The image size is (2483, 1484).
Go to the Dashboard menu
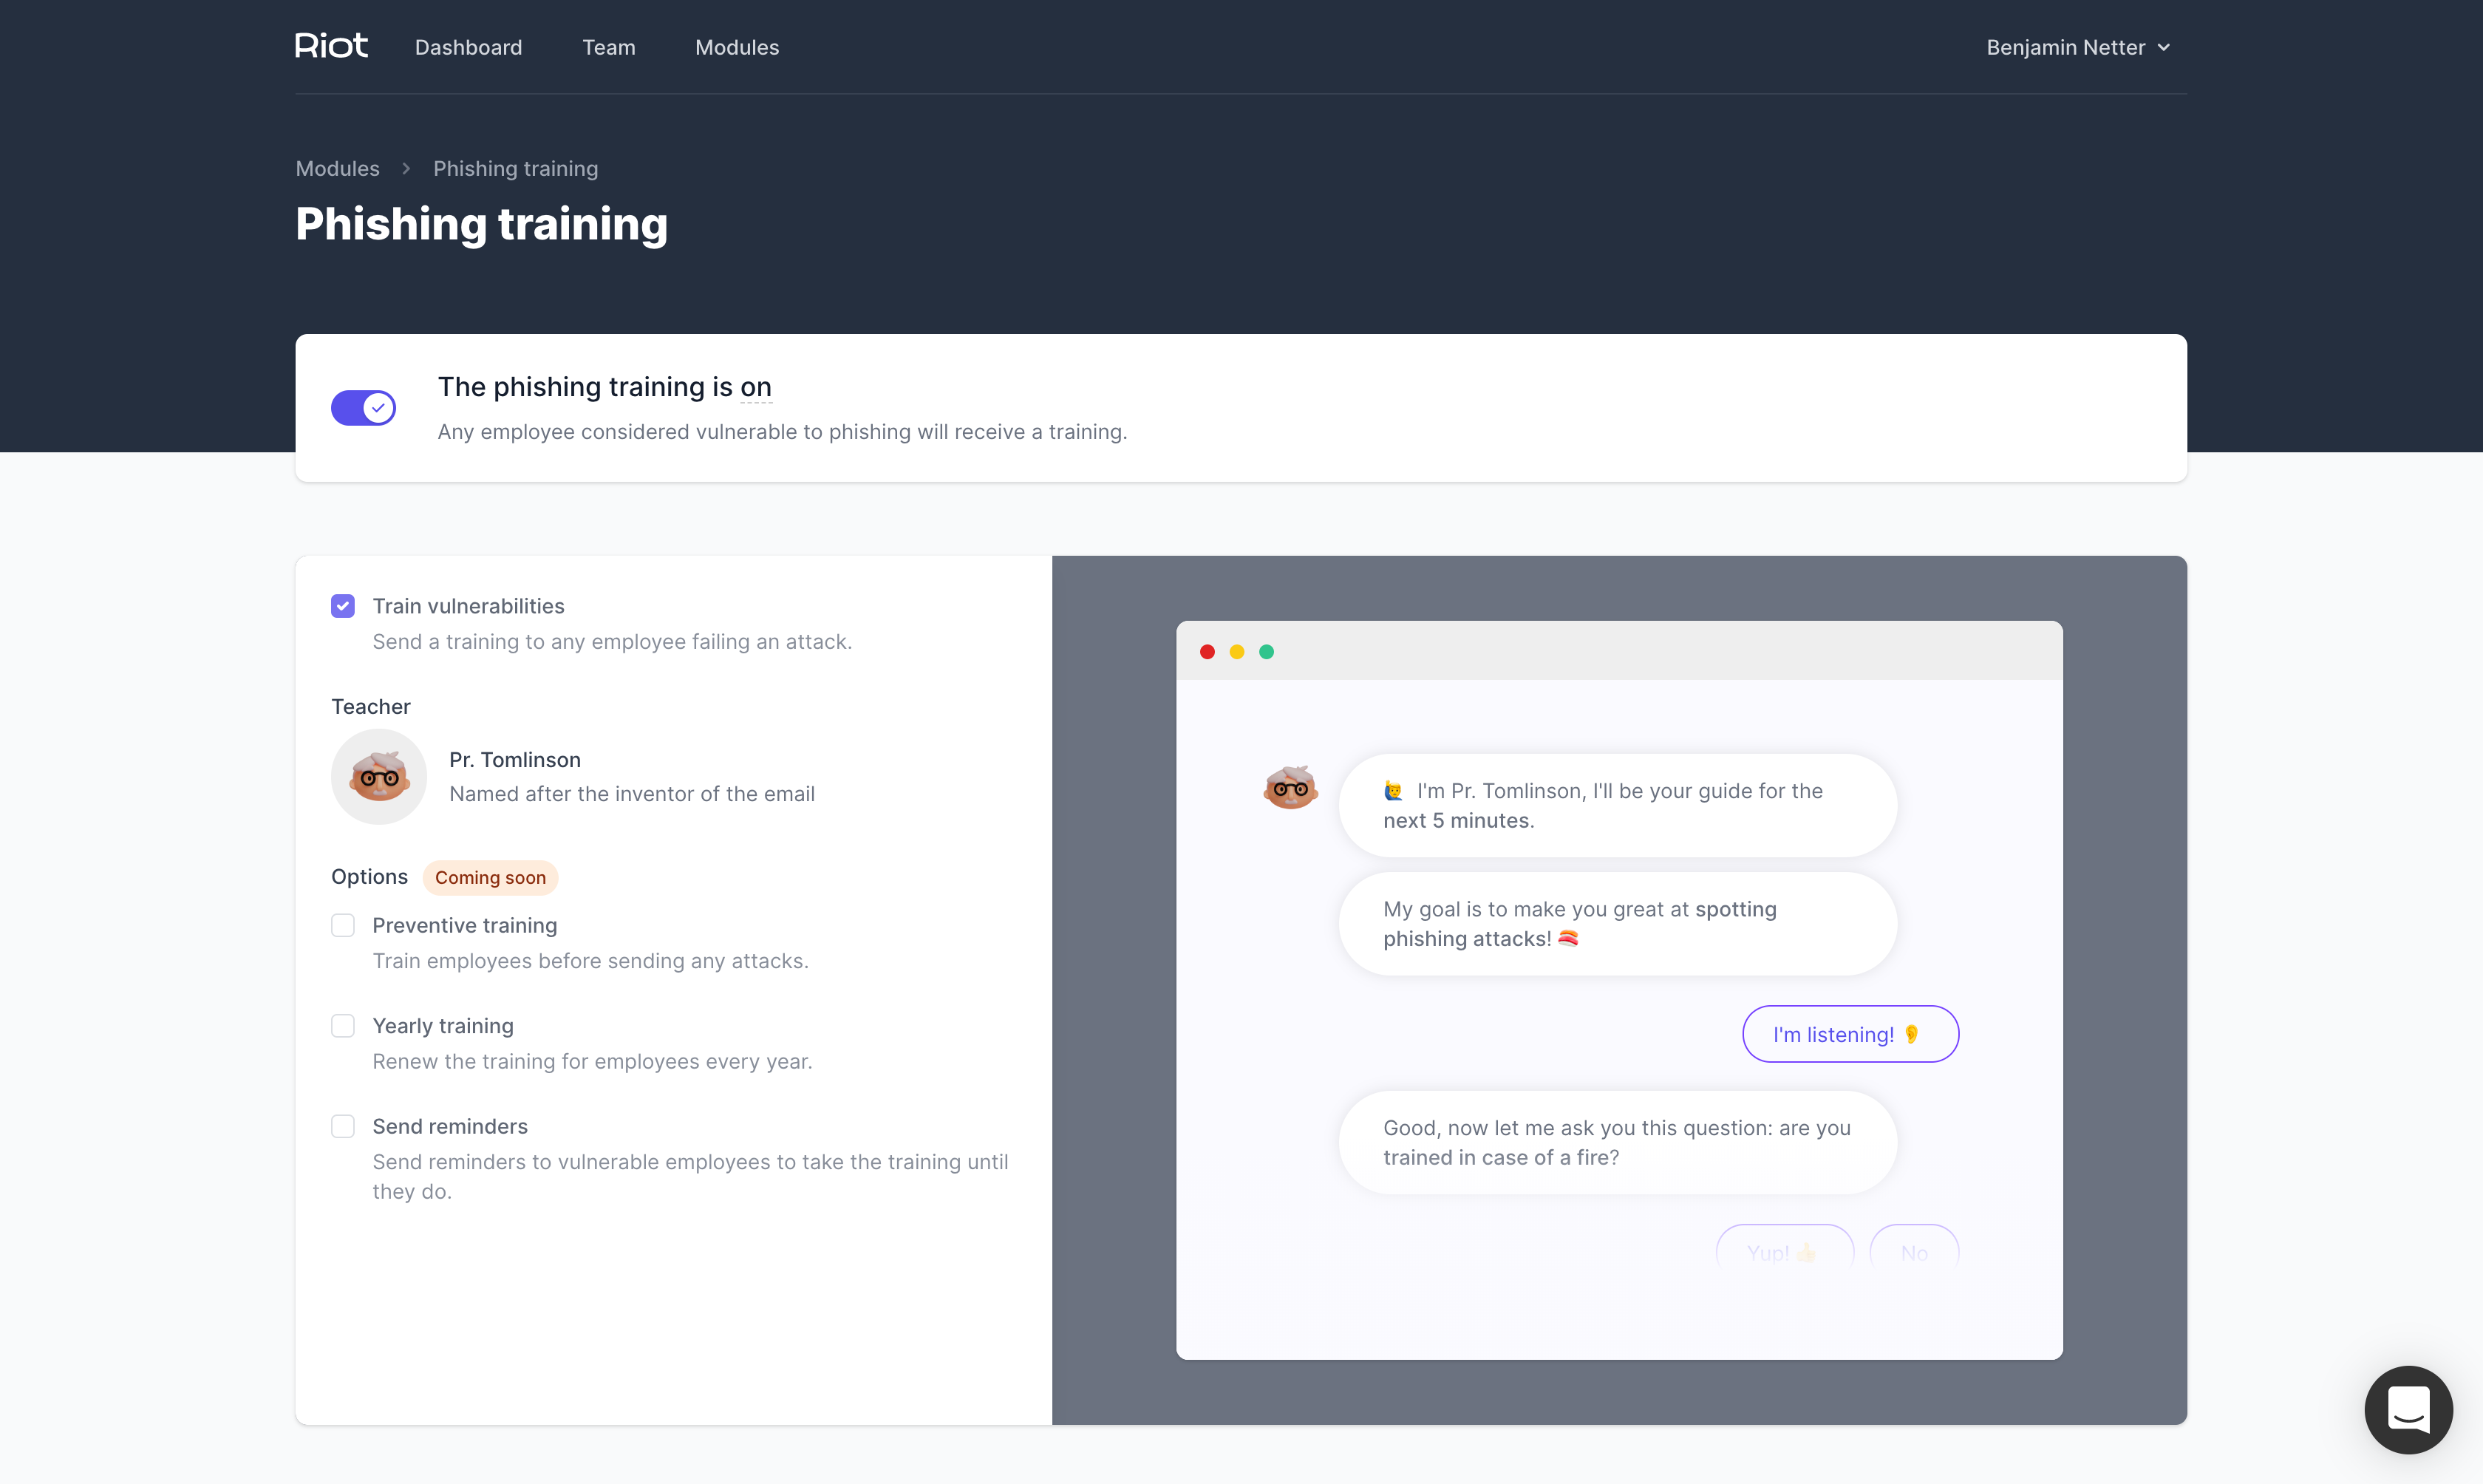[468, 47]
